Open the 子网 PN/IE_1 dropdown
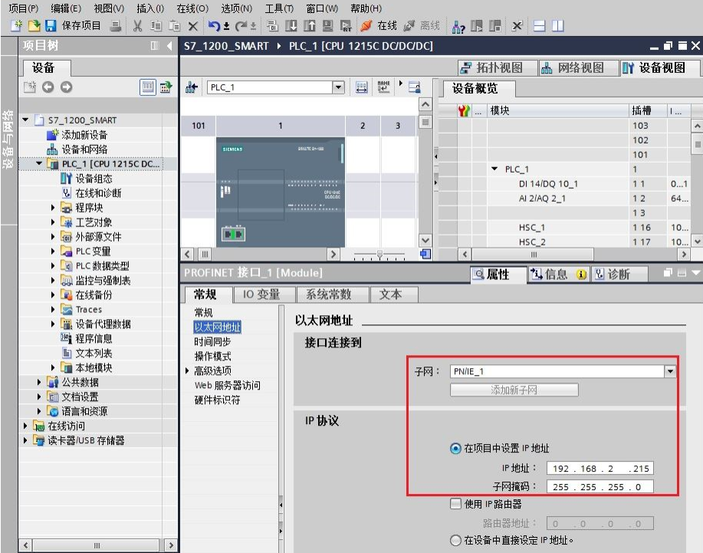Image resolution: width=703 pixels, height=553 pixels. (x=671, y=370)
